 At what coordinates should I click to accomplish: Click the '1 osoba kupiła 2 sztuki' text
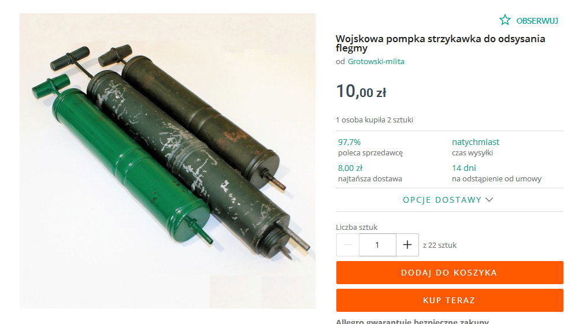pyautogui.click(x=374, y=120)
